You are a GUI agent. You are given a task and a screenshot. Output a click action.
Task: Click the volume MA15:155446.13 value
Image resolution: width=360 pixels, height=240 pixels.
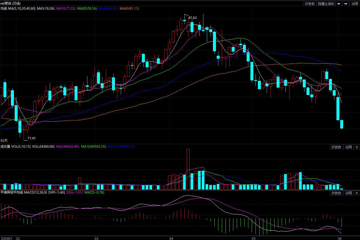(121, 147)
